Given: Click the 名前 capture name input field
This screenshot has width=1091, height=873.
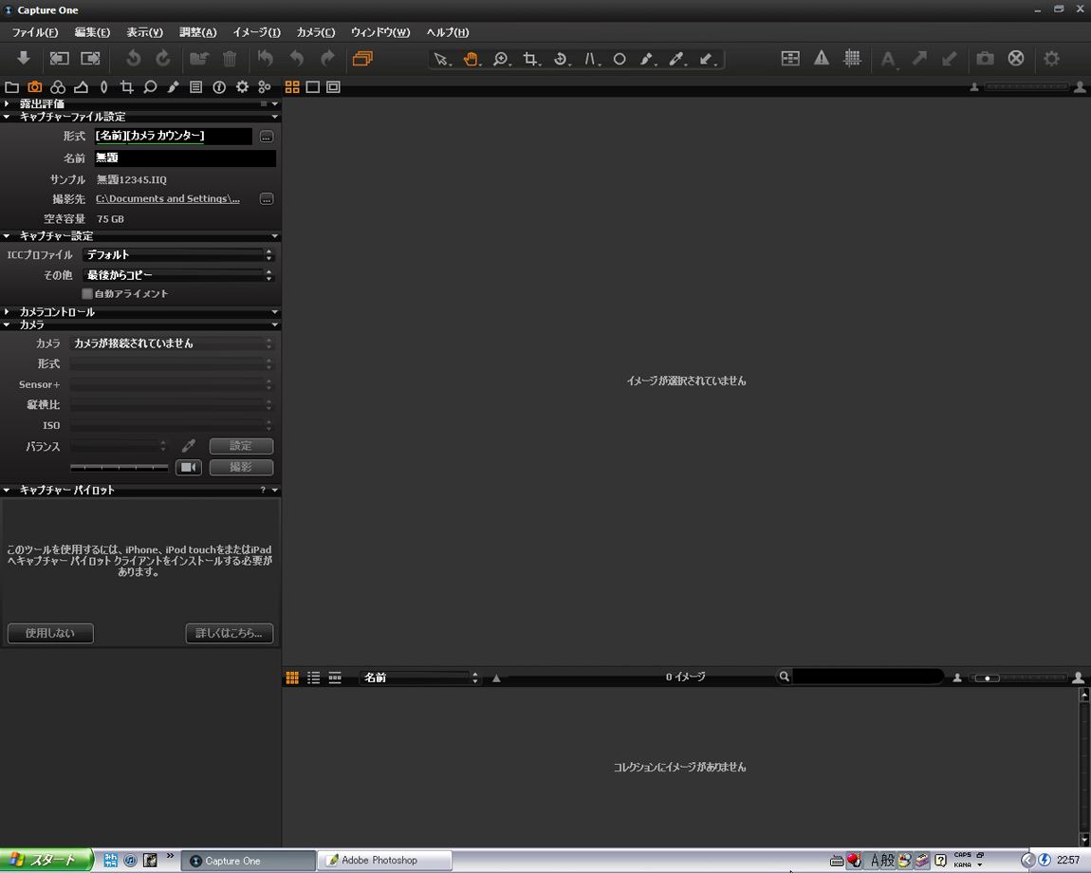Looking at the screenshot, I should (185, 158).
